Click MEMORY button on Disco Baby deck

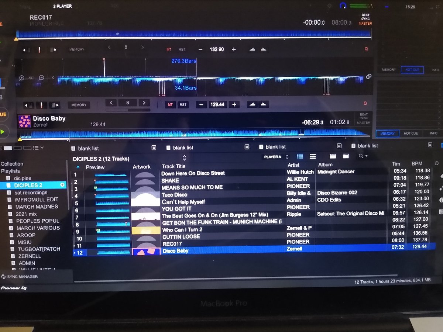(x=79, y=105)
